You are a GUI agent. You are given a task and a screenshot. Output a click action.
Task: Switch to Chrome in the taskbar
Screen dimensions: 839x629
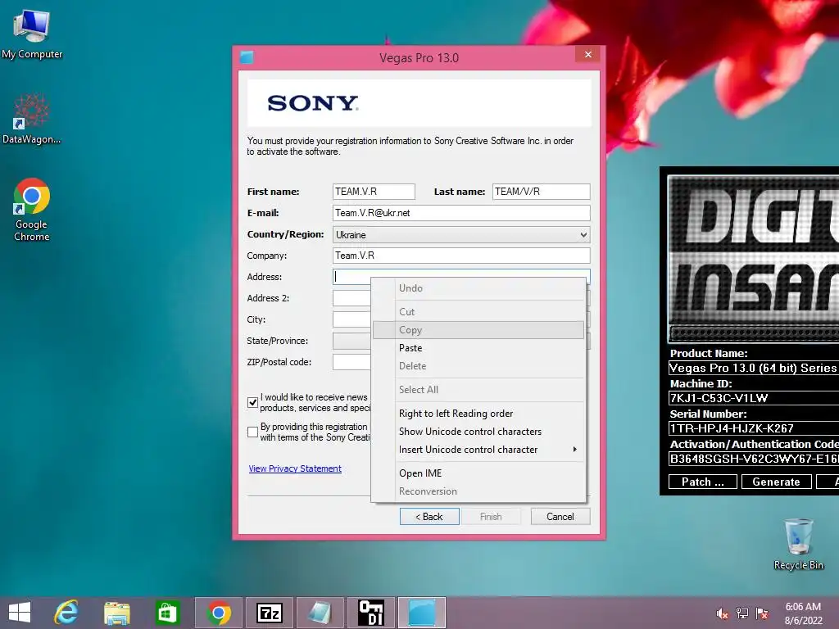(x=218, y=613)
